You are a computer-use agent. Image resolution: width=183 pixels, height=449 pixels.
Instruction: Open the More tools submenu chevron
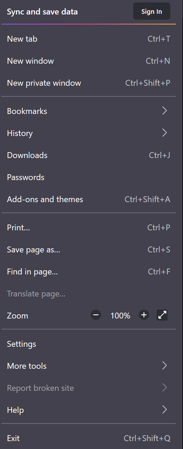164,366
